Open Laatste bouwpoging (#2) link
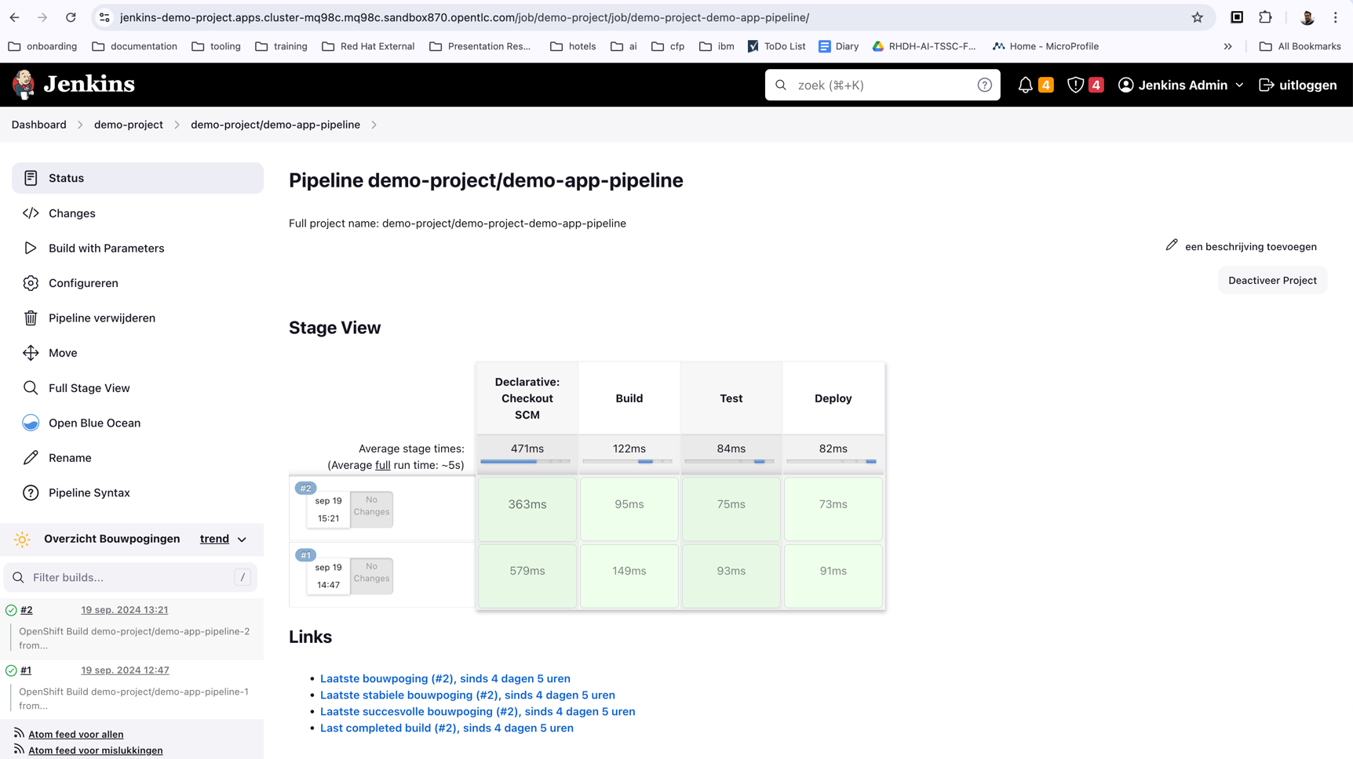This screenshot has width=1353, height=759. (x=445, y=678)
